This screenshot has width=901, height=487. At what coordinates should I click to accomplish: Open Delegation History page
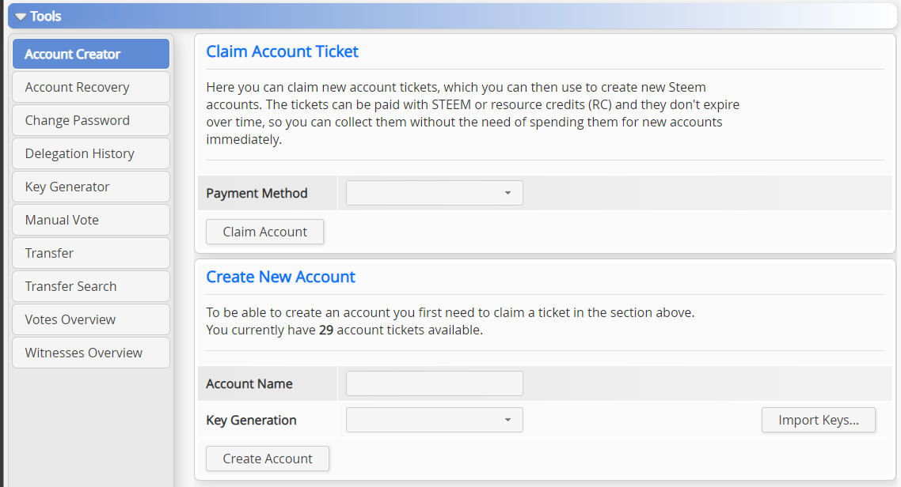click(x=91, y=153)
